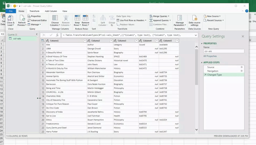Switch to the Add Column tab

(51, 11)
